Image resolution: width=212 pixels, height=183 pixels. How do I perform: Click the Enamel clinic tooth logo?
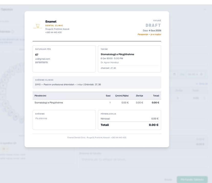38,26
